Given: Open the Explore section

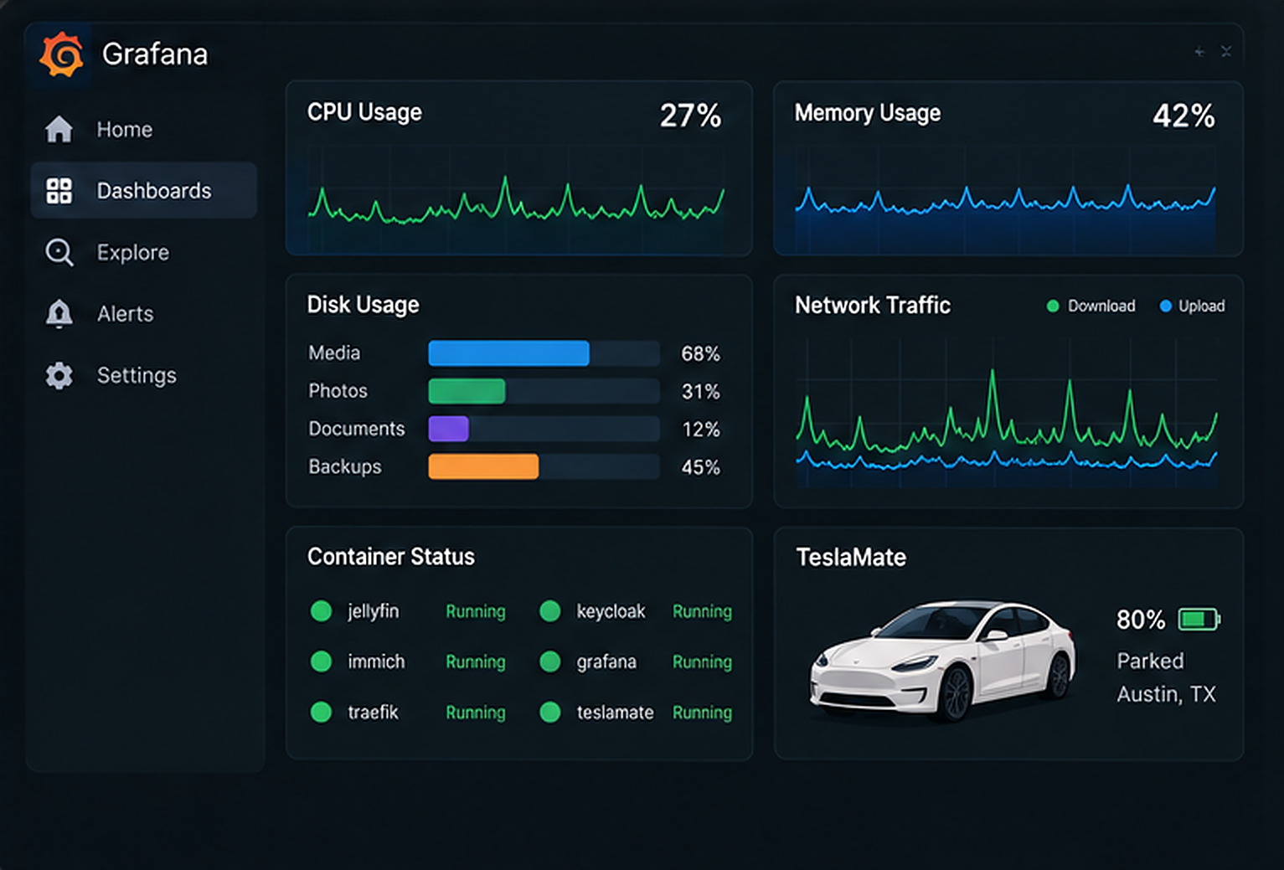Looking at the screenshot, I should [x=143, y=252].
